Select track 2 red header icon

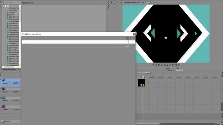(x=4, y=89)
